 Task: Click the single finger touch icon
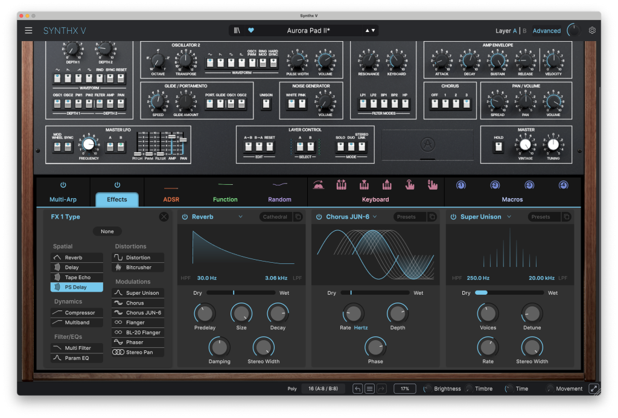coord(410,185)
